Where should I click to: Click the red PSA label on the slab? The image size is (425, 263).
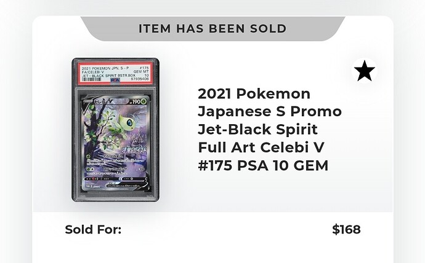pos(115,74)
